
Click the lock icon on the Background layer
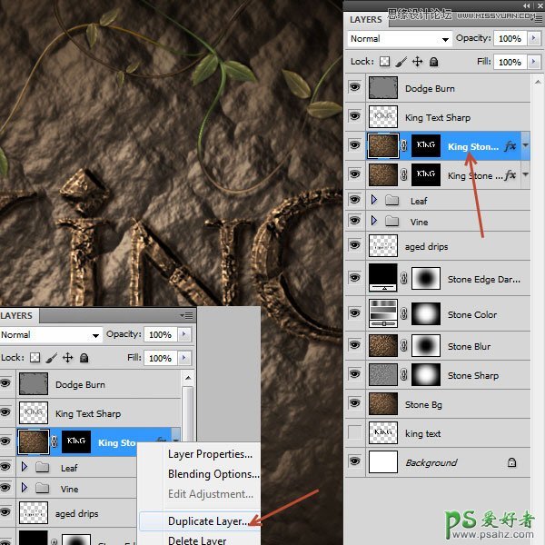[511, 462]
